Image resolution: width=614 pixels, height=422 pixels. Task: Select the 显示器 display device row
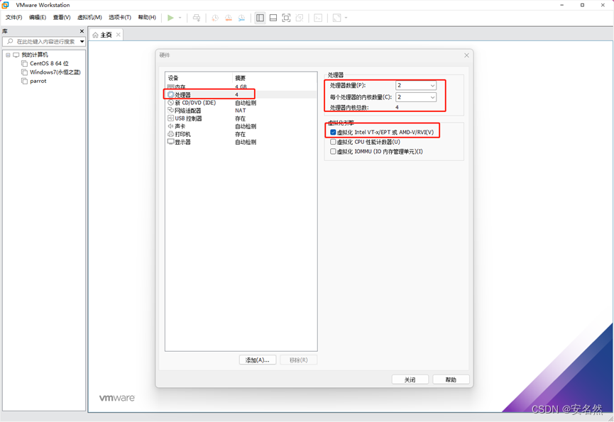click(x=241, y=142)
